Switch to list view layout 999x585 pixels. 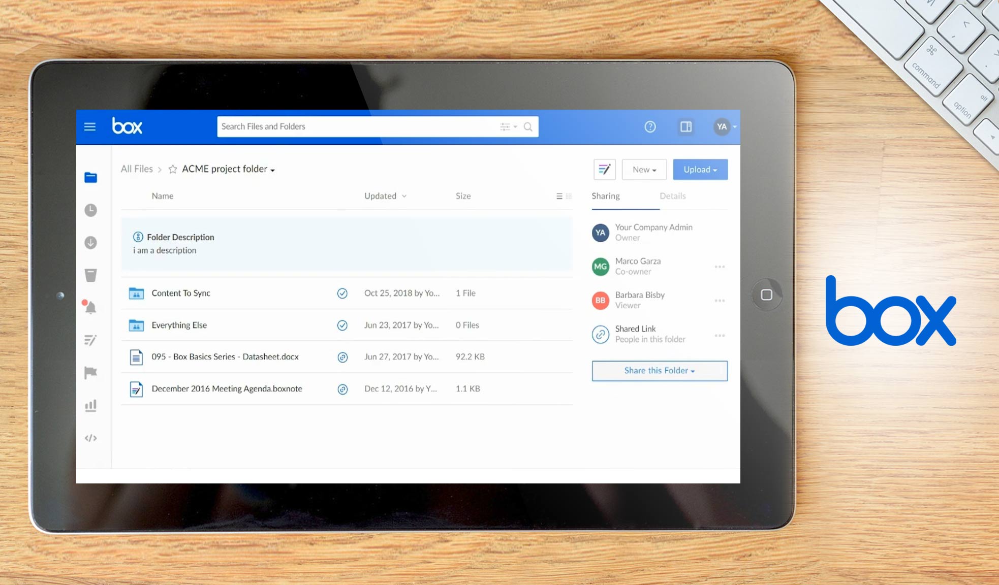[559, 197]
